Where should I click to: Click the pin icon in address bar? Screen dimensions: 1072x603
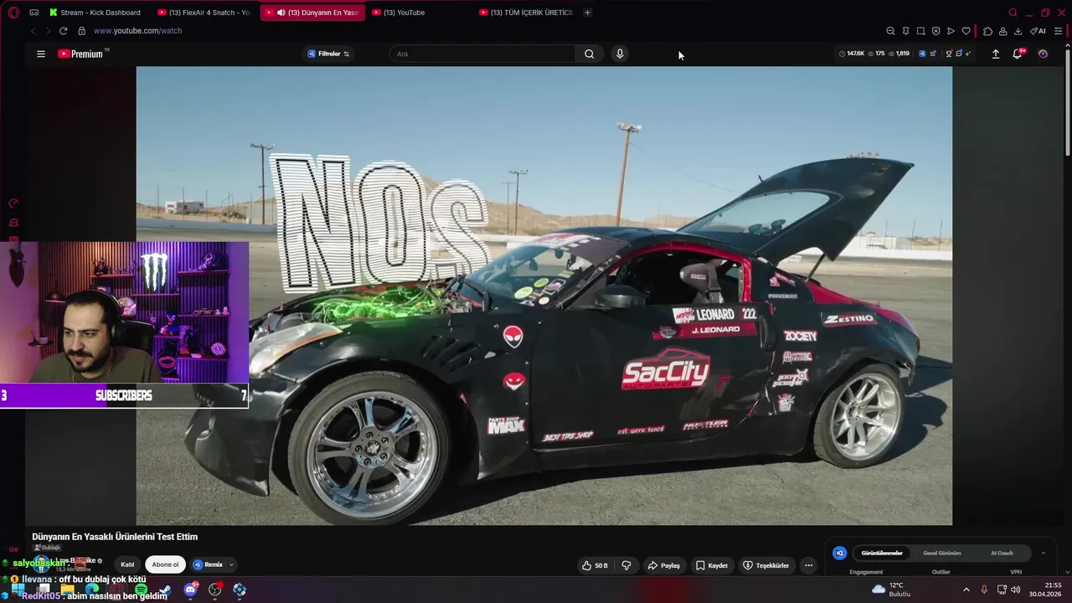coord(905,31)
